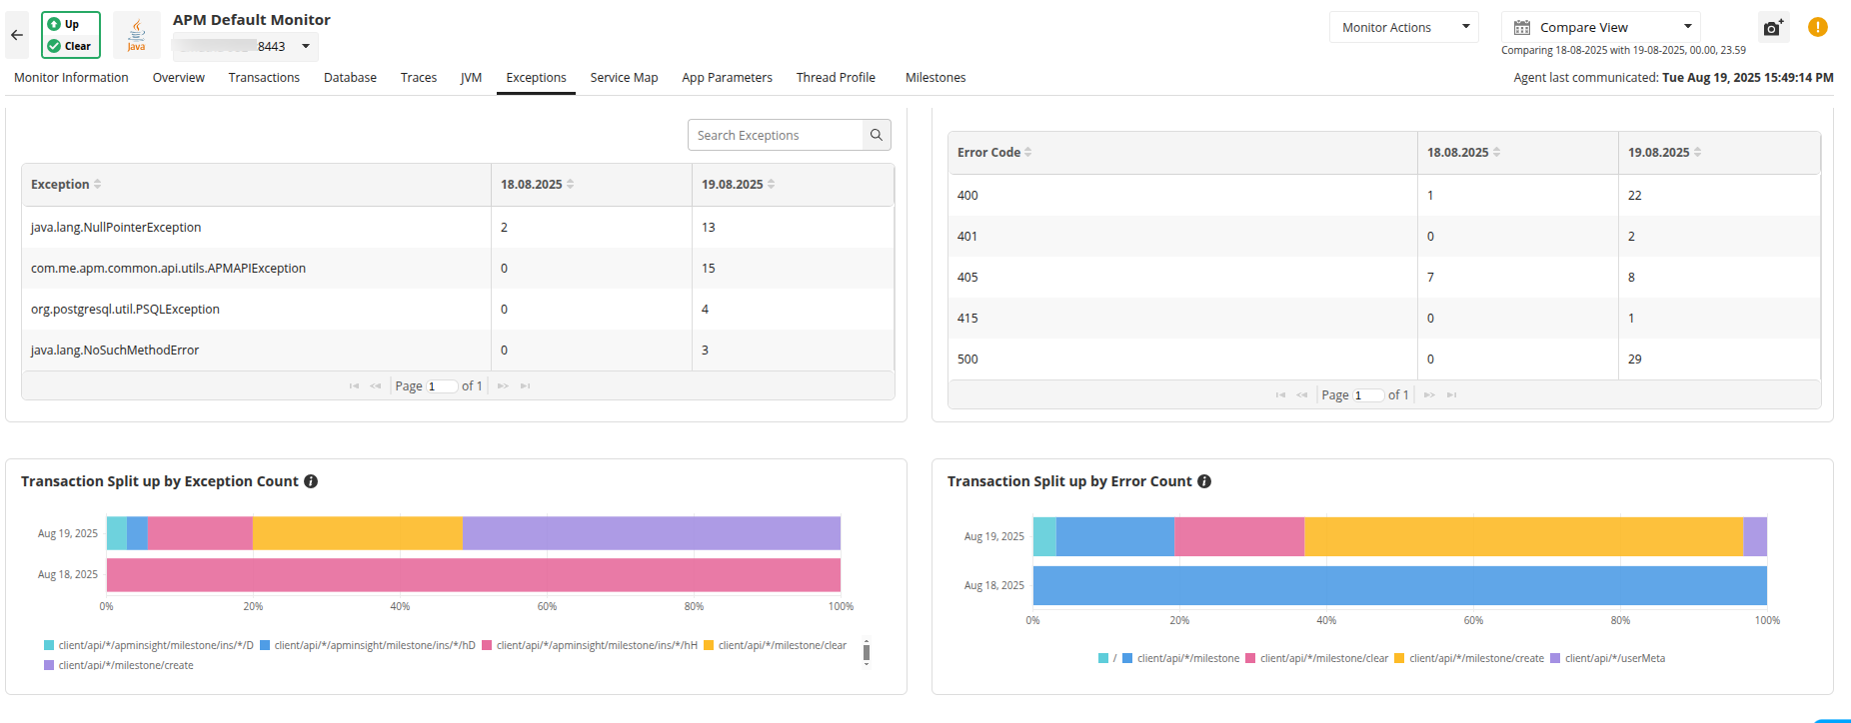Click the Search Exceptions input field
The image size is (1851, 723).
coord(776,135)
